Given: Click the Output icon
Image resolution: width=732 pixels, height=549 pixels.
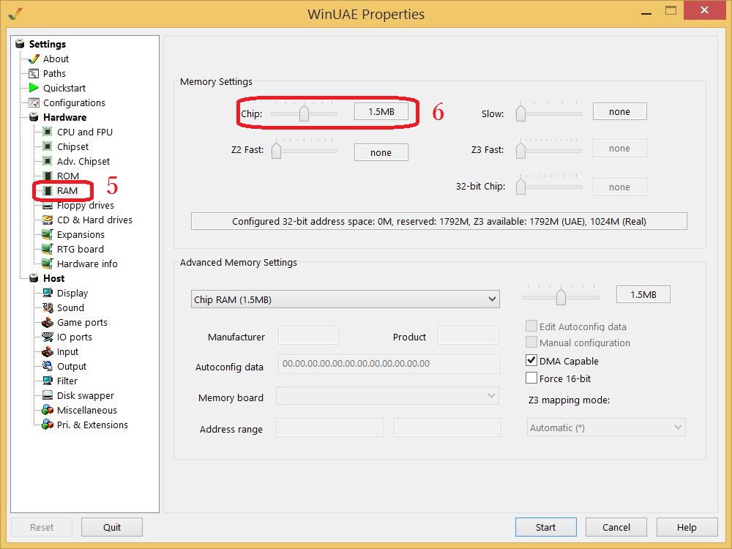Looking at the screenshot, I should click(x=47, y=367).
